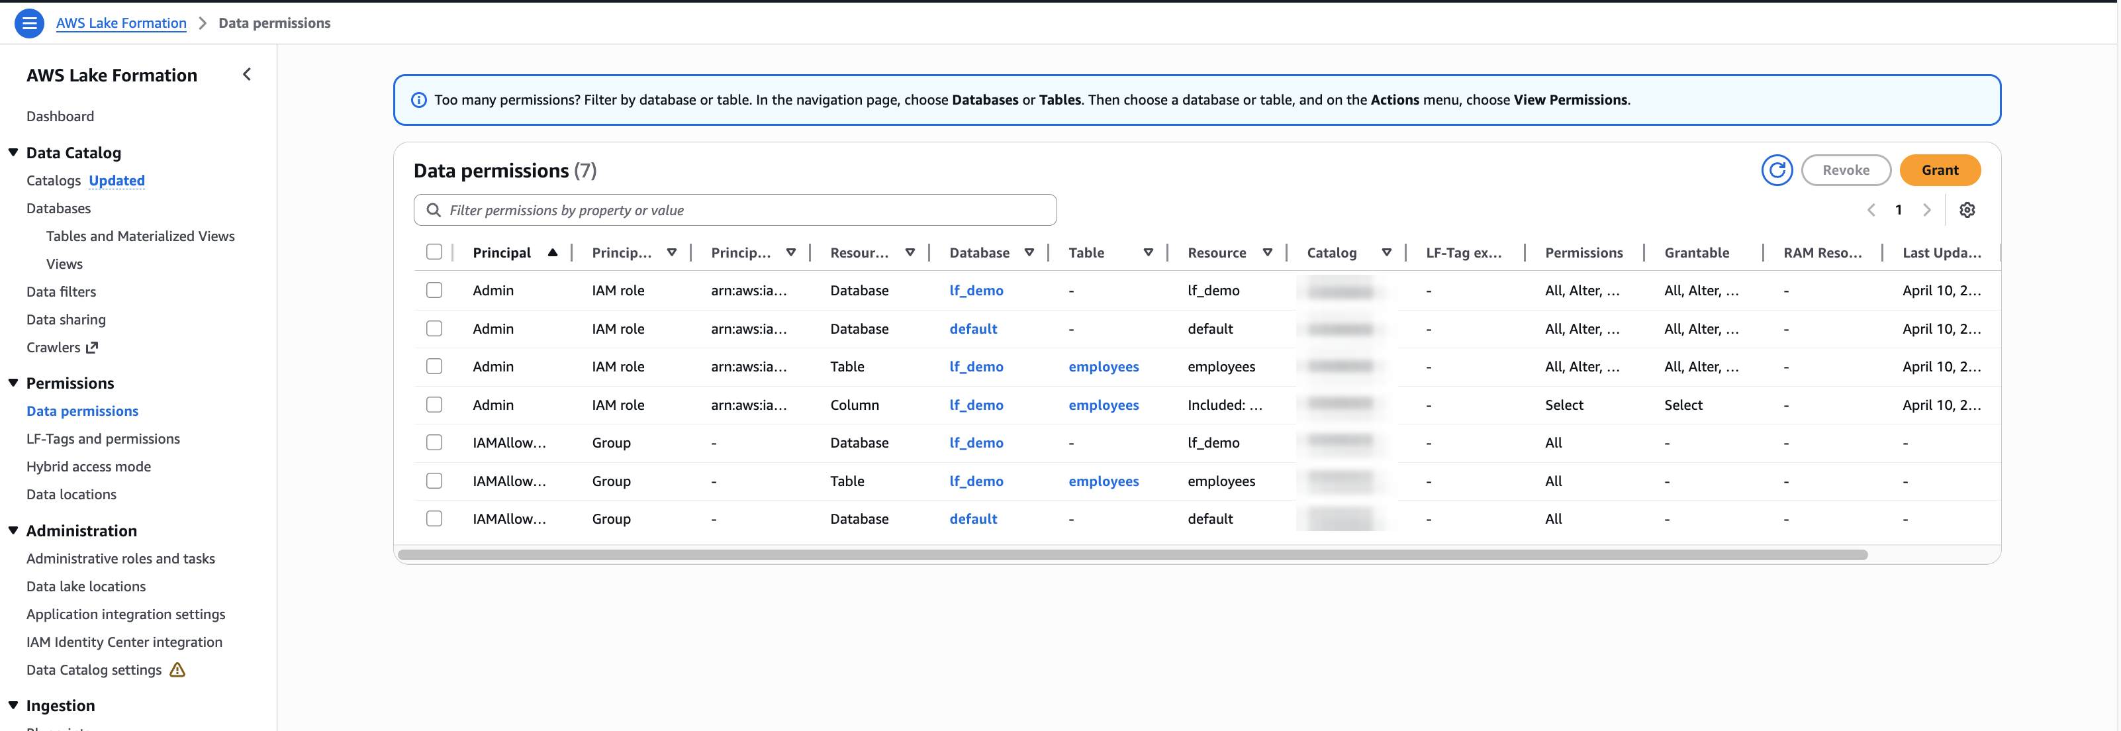
Task: Open filter dropdown for Resource column
Action: tap(1267, 253)
